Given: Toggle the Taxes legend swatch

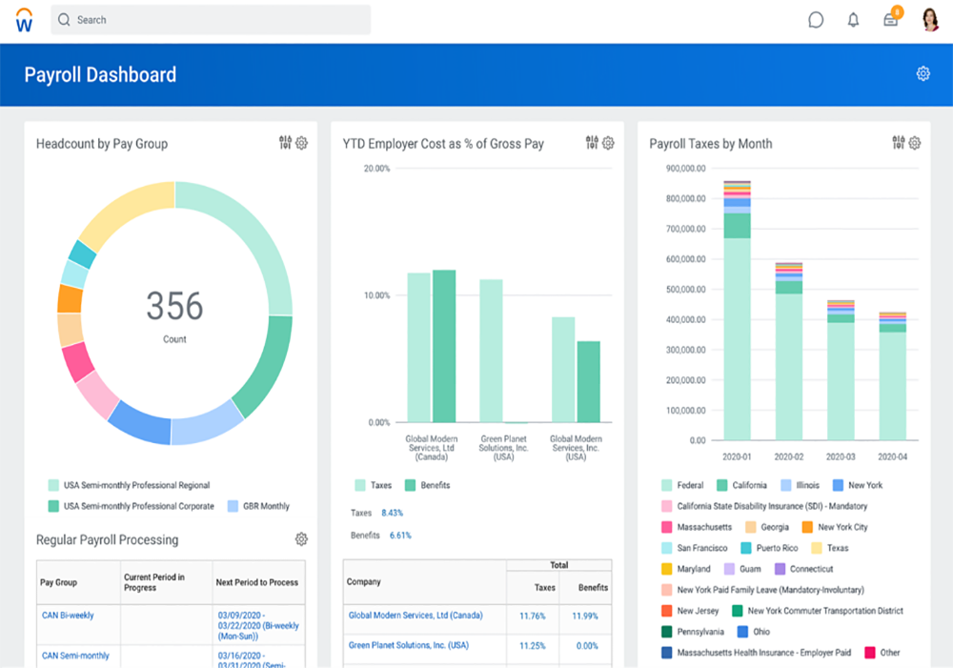Looking at the screenshot, I should (360, 485).
